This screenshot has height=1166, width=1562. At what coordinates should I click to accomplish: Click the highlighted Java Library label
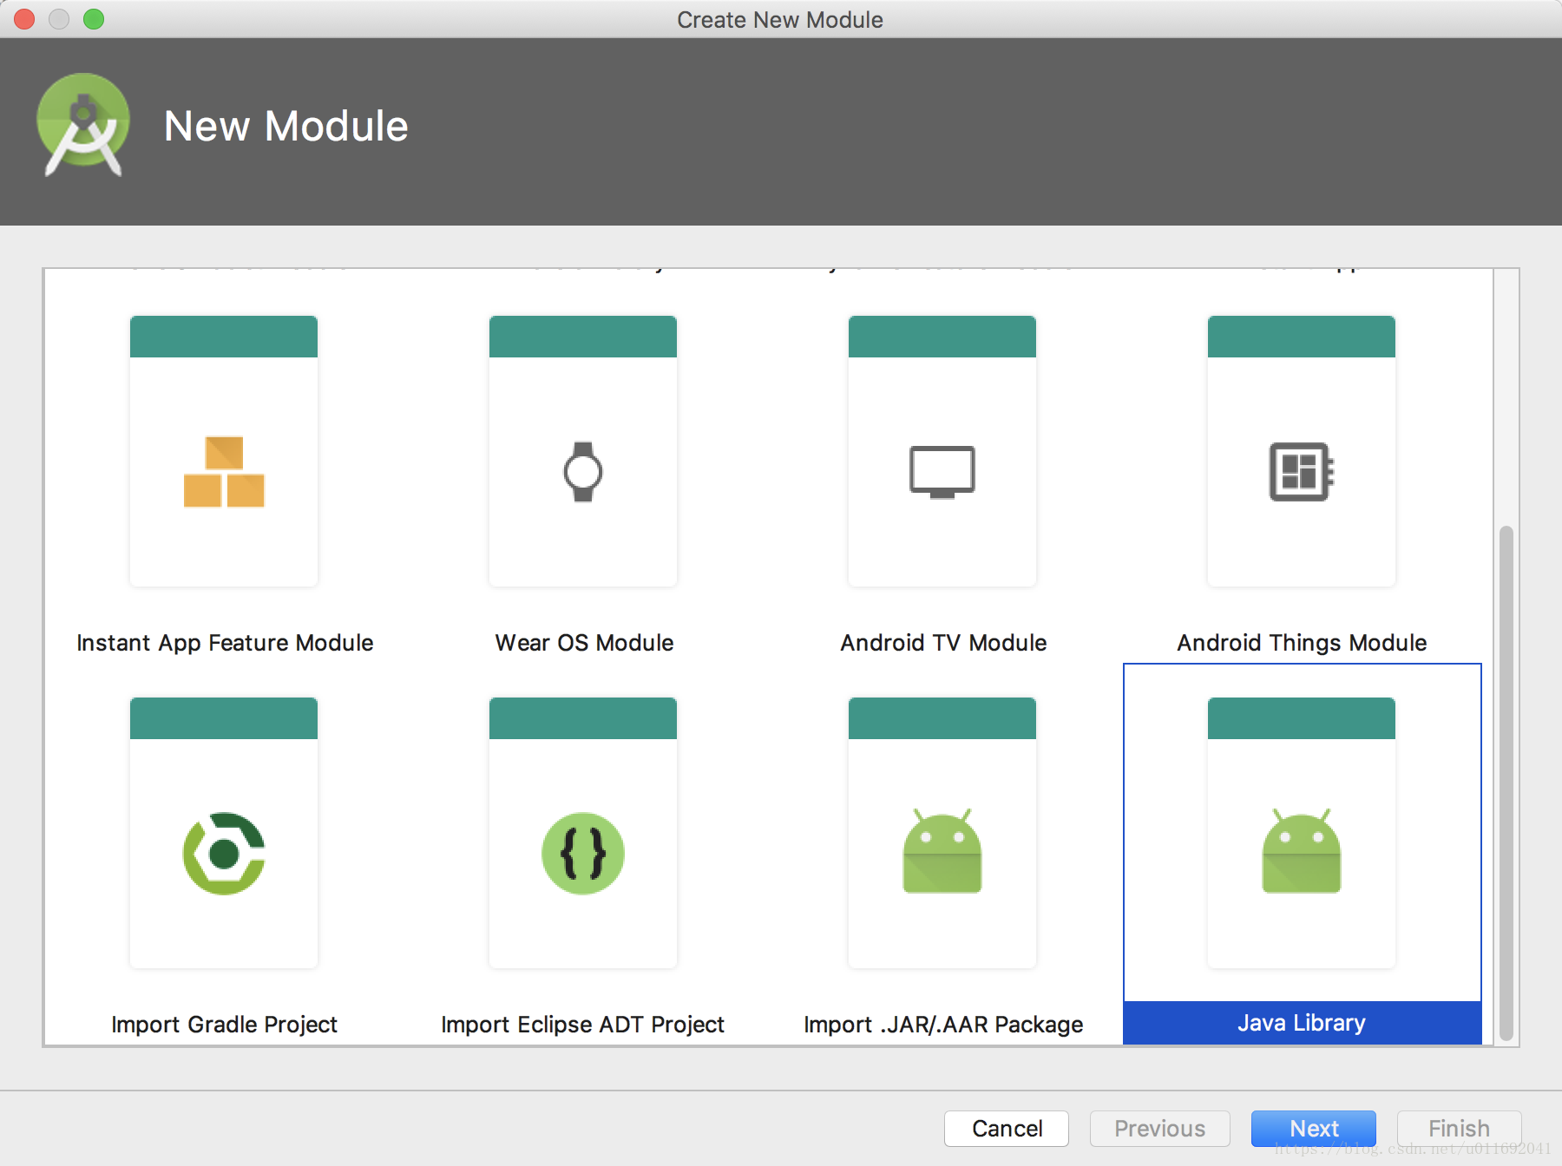tap(1302, 1023)
